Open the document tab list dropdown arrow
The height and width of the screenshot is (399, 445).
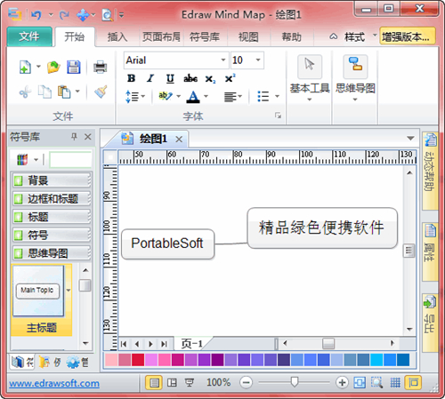coord(410,138)
